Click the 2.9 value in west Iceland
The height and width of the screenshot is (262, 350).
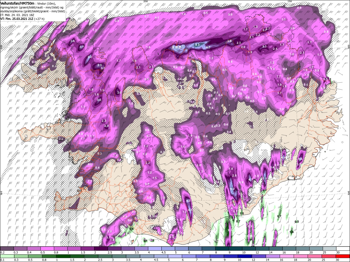pyautogui.click(x=107, y=126)
